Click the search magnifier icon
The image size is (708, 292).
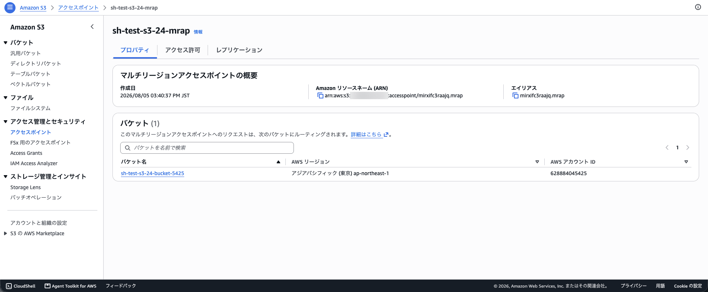pyautogui.click(x=128, y=148)
